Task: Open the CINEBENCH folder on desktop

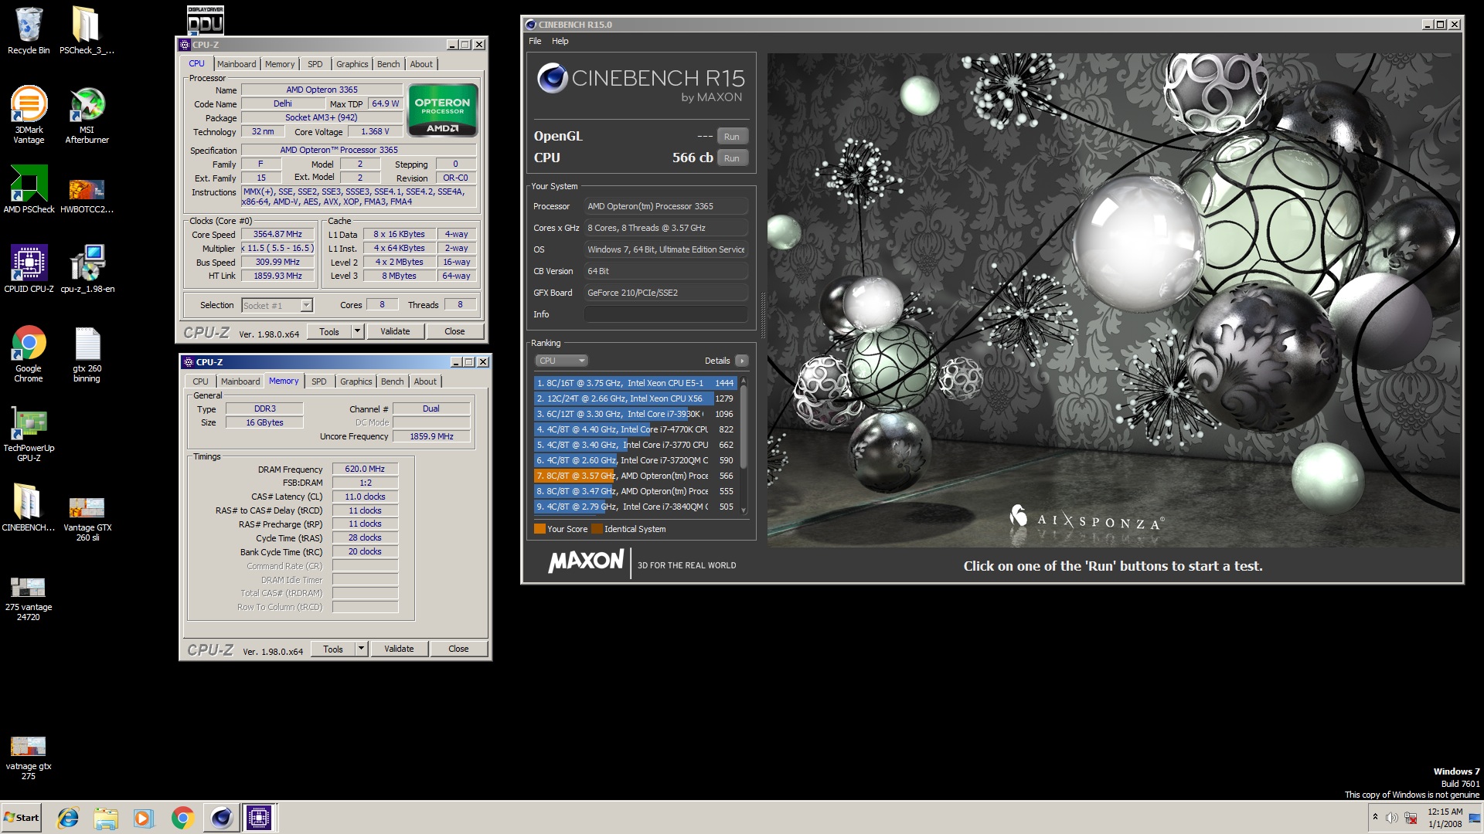Action: click(x=29, y=507)
